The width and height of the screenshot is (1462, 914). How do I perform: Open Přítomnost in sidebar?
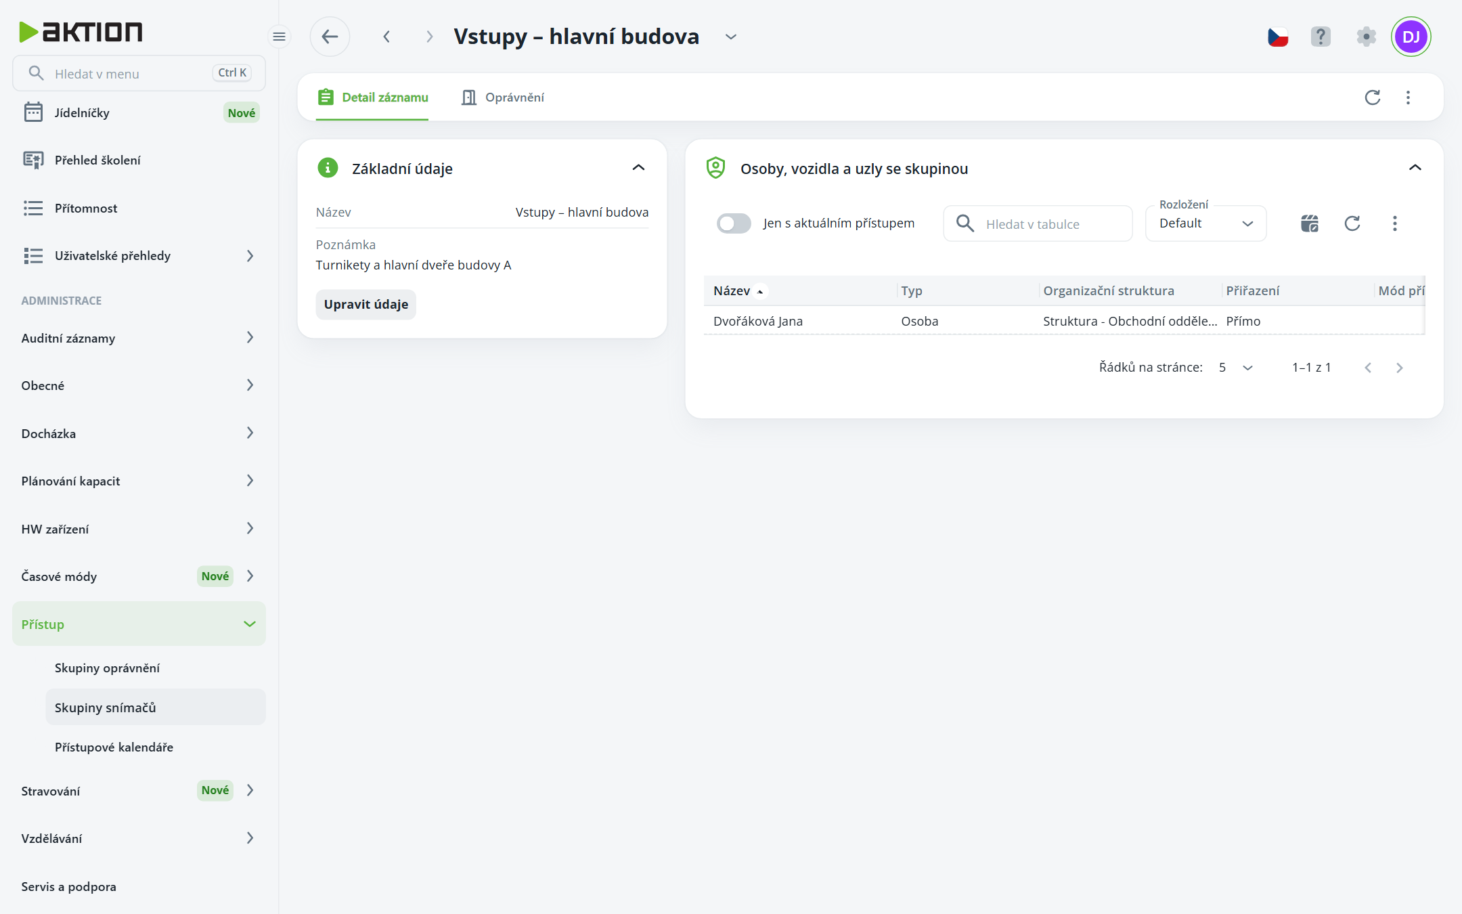pyautogui.click(x=139, y=209)
